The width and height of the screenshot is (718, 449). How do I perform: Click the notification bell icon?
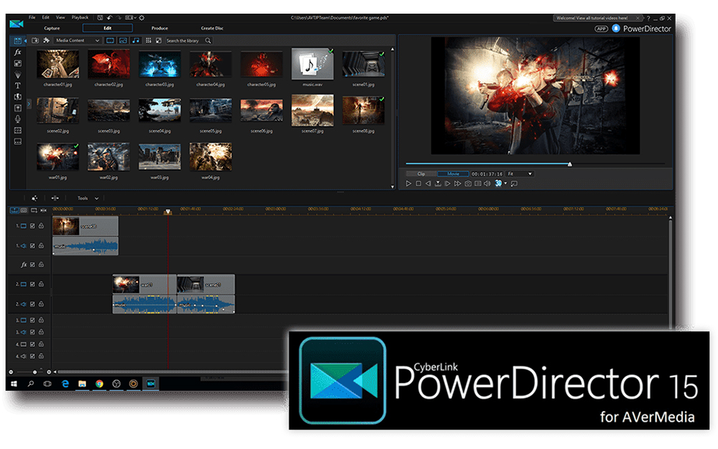click(616, 29)
